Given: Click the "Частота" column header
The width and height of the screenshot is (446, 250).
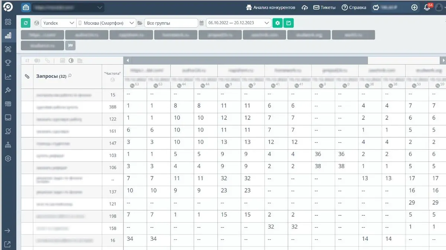Looking at the screenshot, I should (x=113, y=76).
